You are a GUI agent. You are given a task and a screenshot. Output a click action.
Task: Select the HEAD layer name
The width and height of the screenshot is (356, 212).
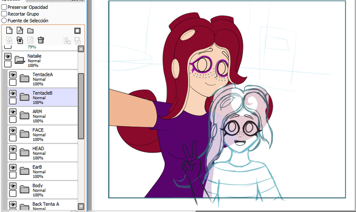click(x=38, y=149)
